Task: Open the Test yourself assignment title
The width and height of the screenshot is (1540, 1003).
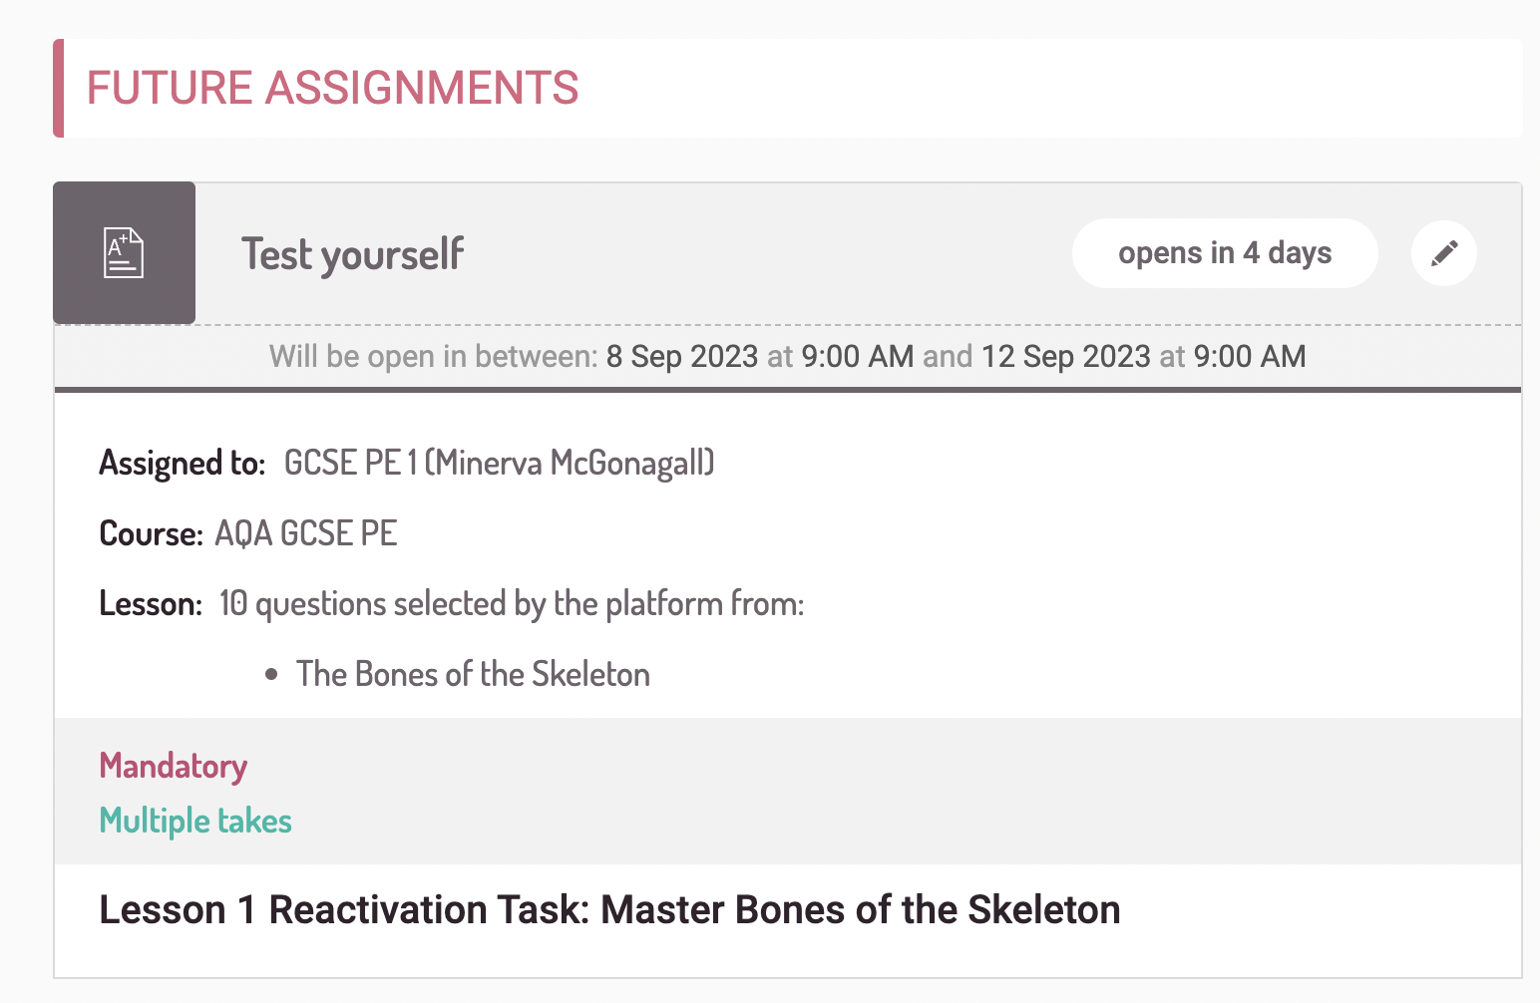Action: 352,254
